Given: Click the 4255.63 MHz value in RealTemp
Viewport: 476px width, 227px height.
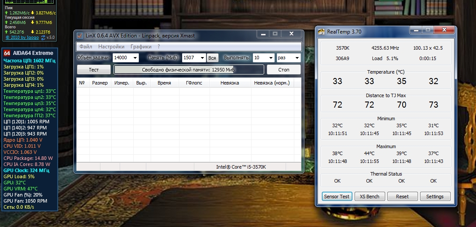Looking at the screenshot, I should coord(385,48).
